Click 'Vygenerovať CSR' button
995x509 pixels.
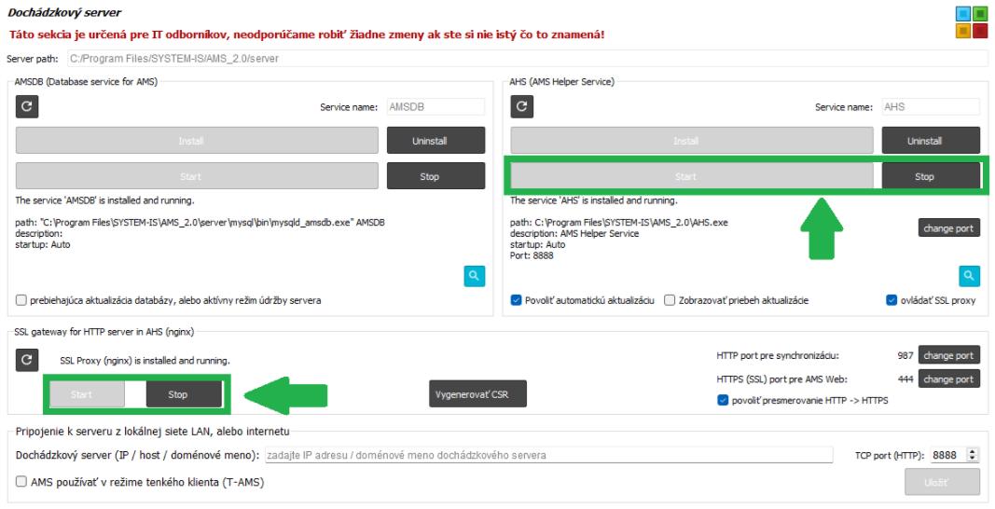point(477,394)
